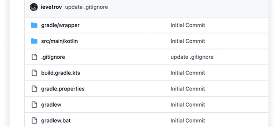The width and height of the screenshot is (278, 127).
Task: Click the gradle.properties file icon
Action: click(34, 89)
